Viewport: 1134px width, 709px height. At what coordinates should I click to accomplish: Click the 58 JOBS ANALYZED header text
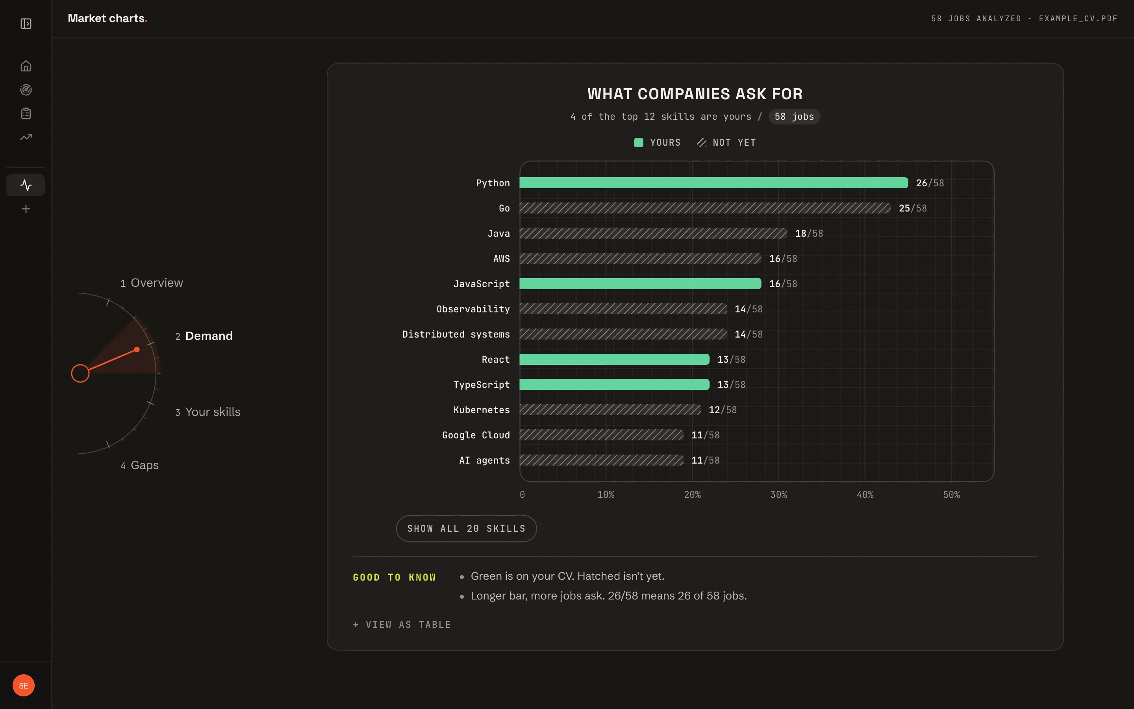(x=976, y=19)
